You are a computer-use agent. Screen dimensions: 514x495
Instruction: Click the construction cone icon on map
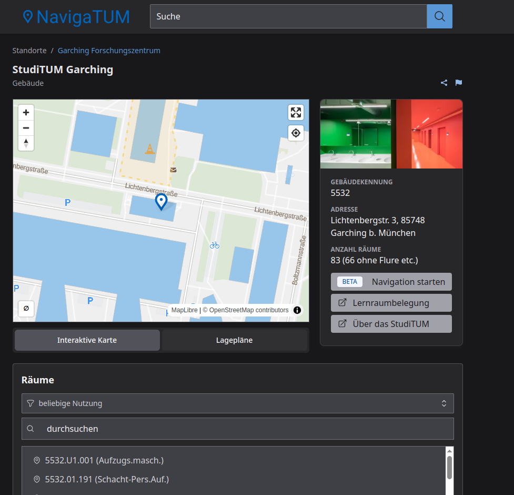click(x=150, y=149)
